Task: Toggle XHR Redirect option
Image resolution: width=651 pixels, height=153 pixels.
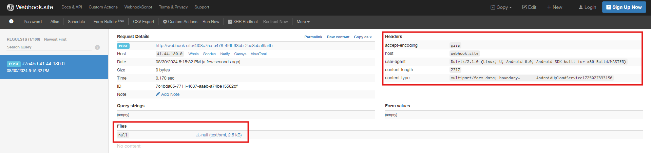Action: 243,22
